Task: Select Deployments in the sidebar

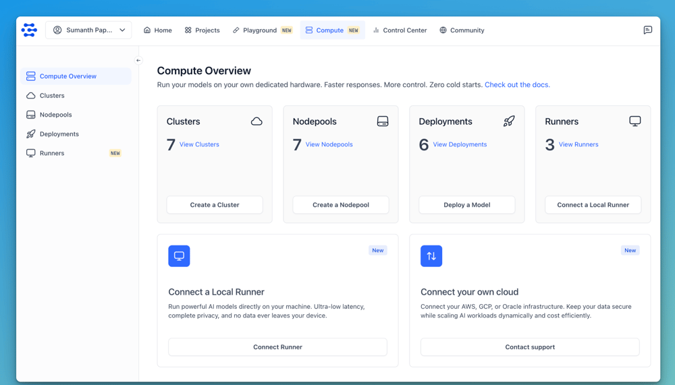Action: pos(59,134)
